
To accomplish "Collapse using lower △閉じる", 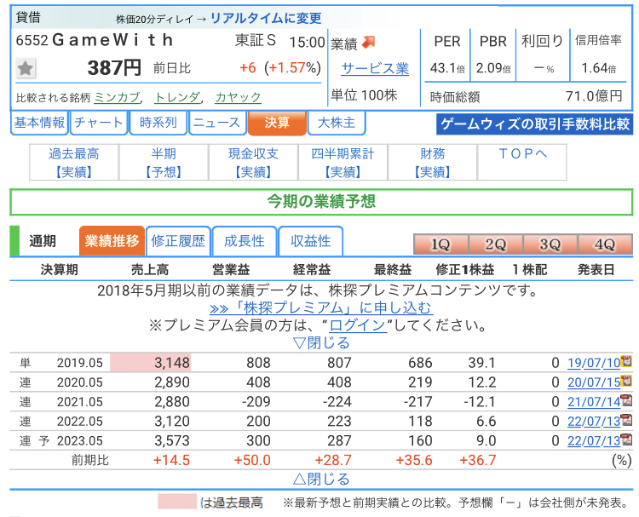I will pos(321,479).
